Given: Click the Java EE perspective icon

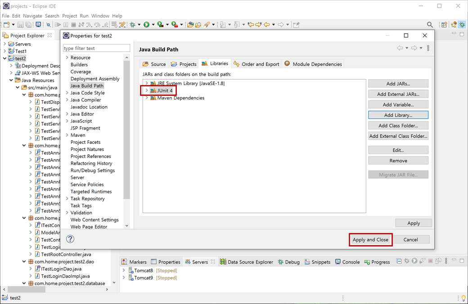Looking at the screenshot, I should point(454,25).
